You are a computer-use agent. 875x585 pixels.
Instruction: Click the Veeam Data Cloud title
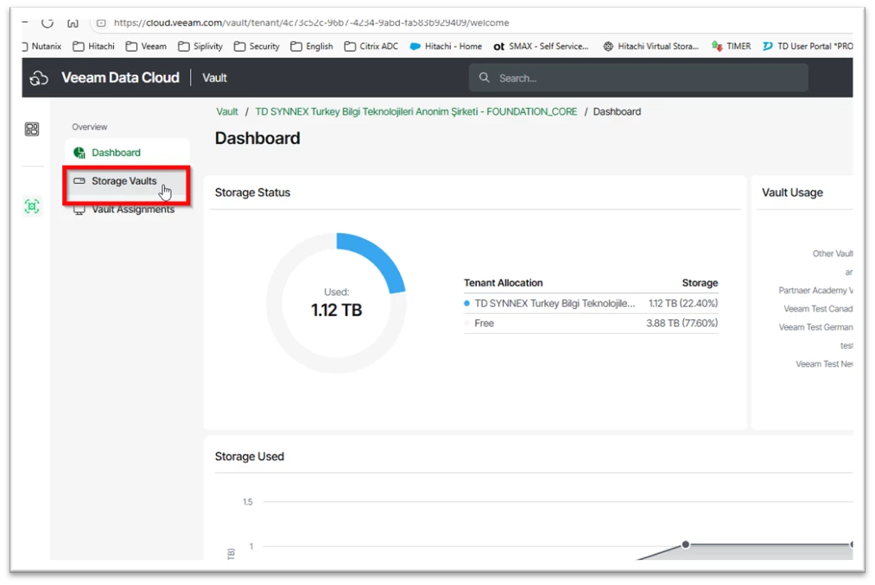pyautogui.click(x=121, y=78)
